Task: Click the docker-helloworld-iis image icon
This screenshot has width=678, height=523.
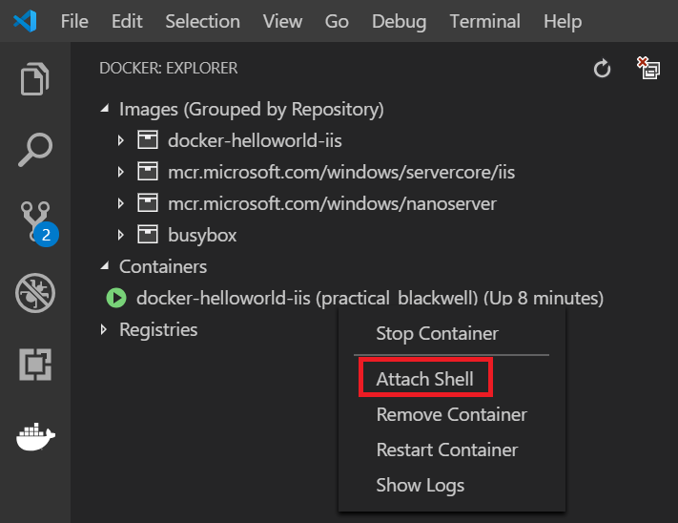Action: tap(148, 140)
